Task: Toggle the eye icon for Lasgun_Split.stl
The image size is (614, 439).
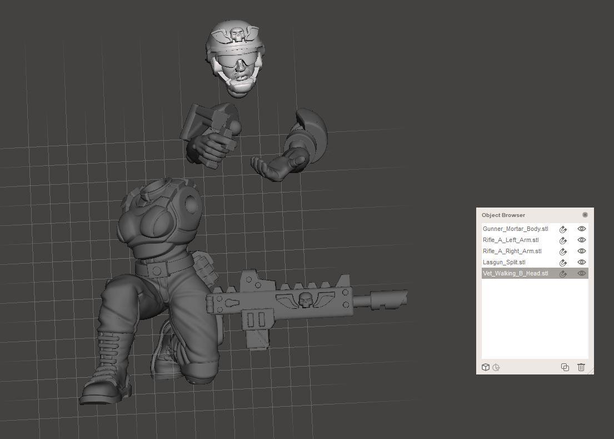Action: pyautogui.click(x=582, y=262)
